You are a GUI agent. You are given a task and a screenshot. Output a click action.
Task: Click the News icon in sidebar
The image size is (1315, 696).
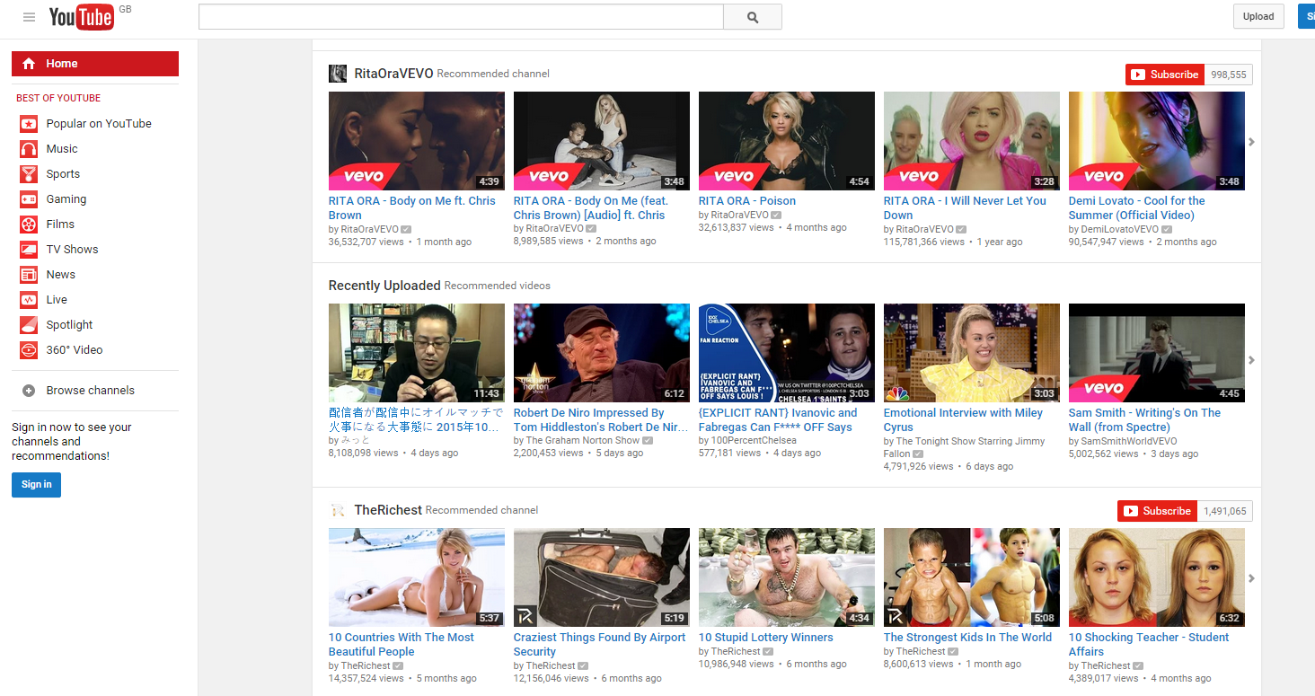[x=29, y=275]
